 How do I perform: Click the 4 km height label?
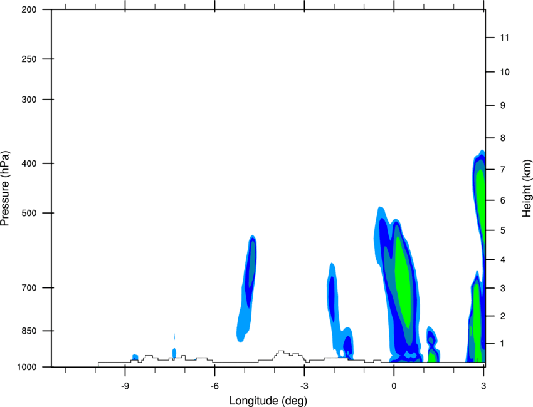(503, 260)
